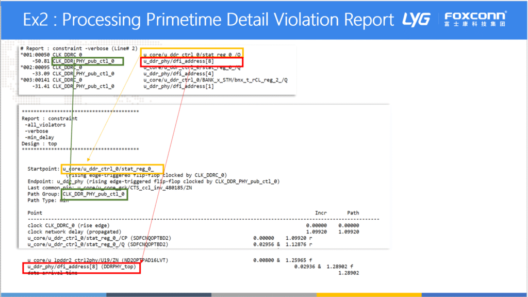Click the LYG logo in header
The height and width of the screenshot is (297, 528).
tap(417, 19)
